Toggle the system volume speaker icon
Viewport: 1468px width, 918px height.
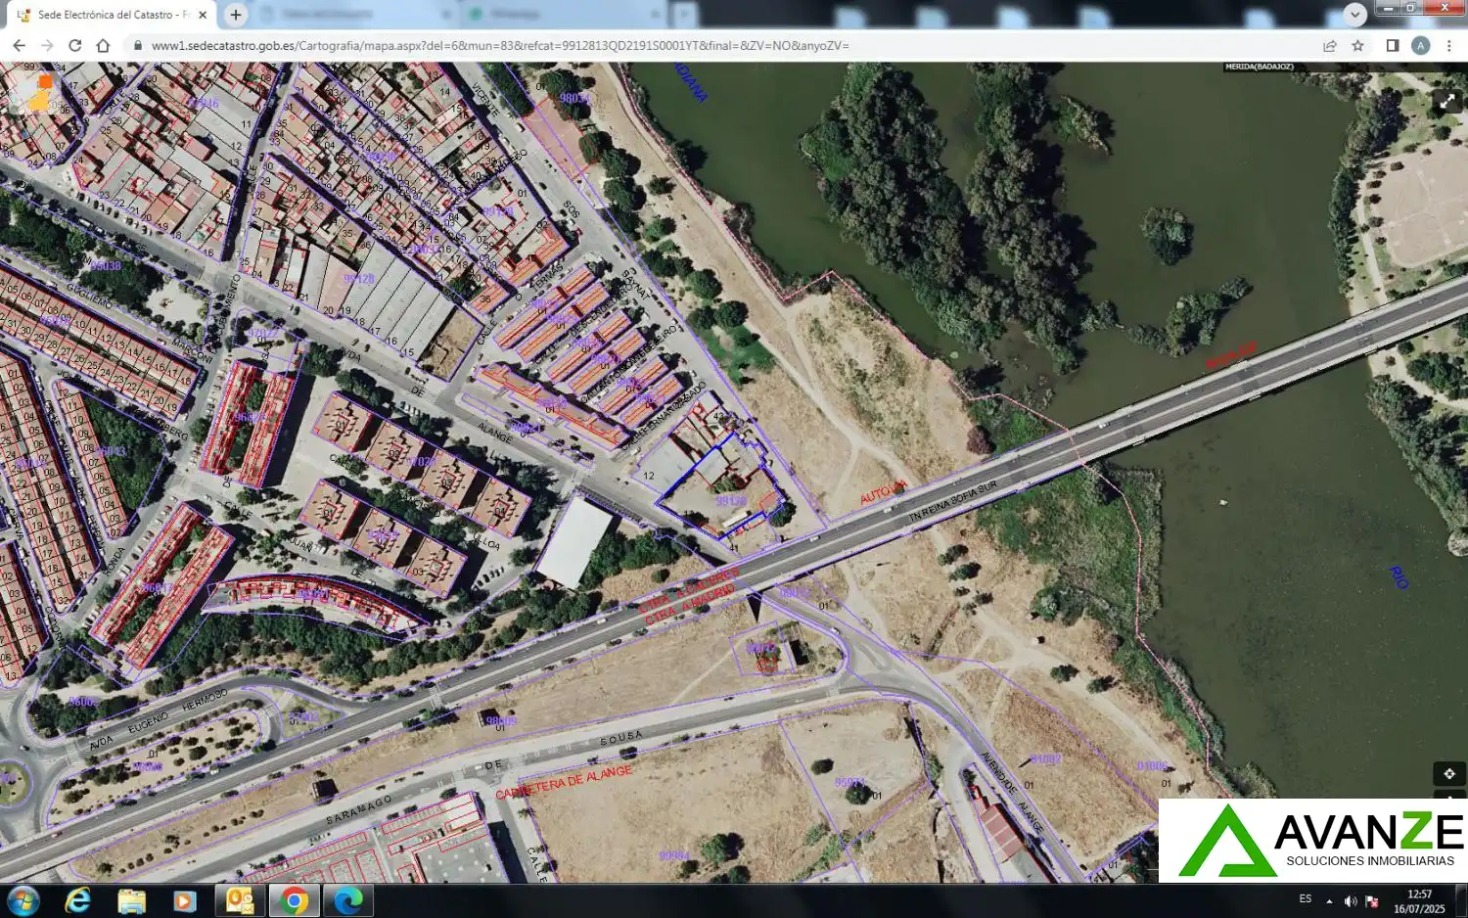(x=1351, y=900)
